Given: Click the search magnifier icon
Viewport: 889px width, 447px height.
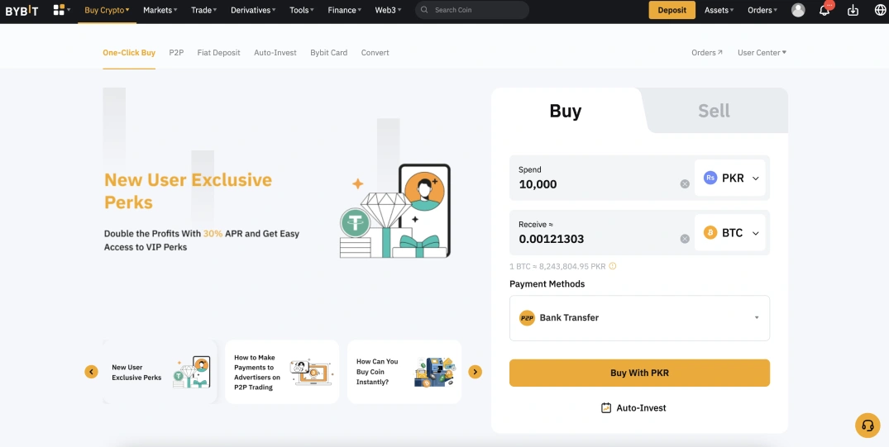Looking at the screenshot, I should pyautogui.click(x=424, y=10).
